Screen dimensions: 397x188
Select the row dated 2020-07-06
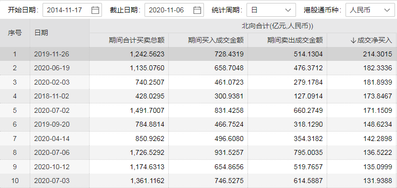(x=198, y=152)
